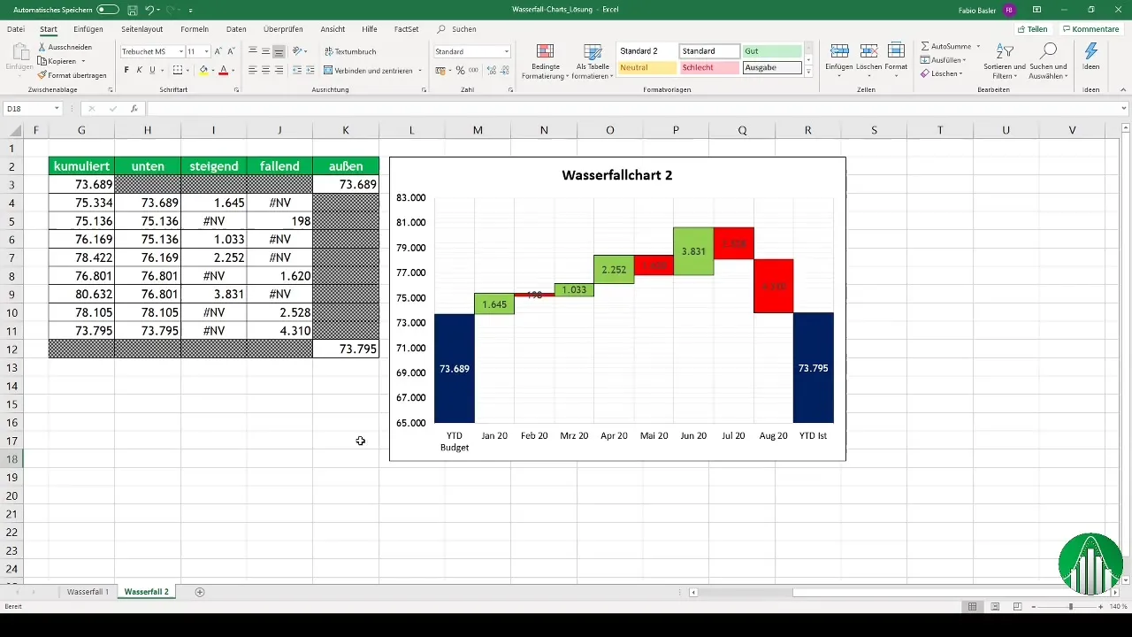Toggle the Automatisches Speichern switch
1132x637 pixels.
point(108,9)
